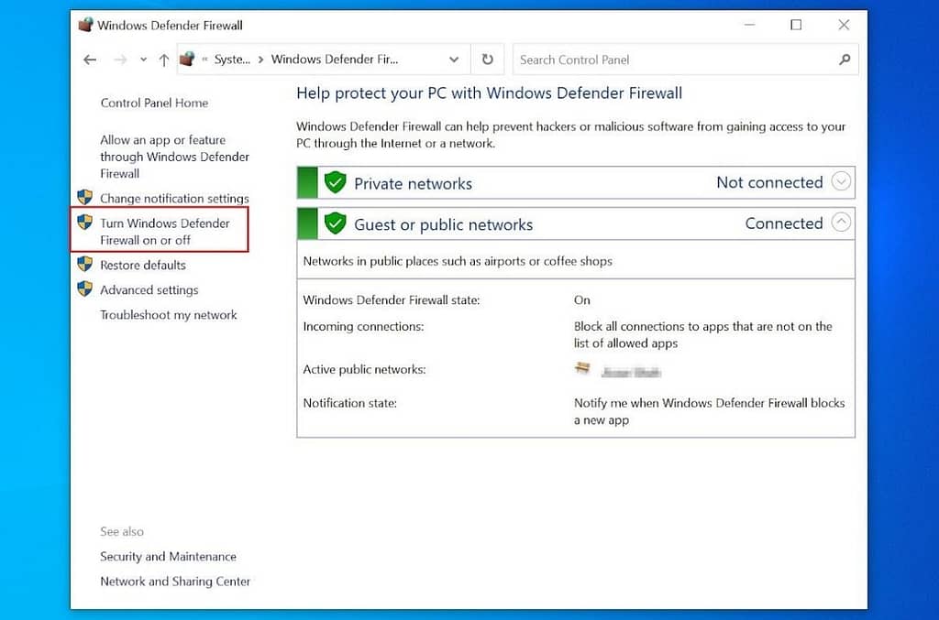Click the 'Notification state:' label
This screenshot has width=939, height=620.
click(349, 403)
